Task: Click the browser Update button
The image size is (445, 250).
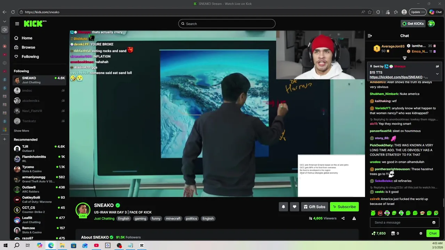Action: [418, 12]
